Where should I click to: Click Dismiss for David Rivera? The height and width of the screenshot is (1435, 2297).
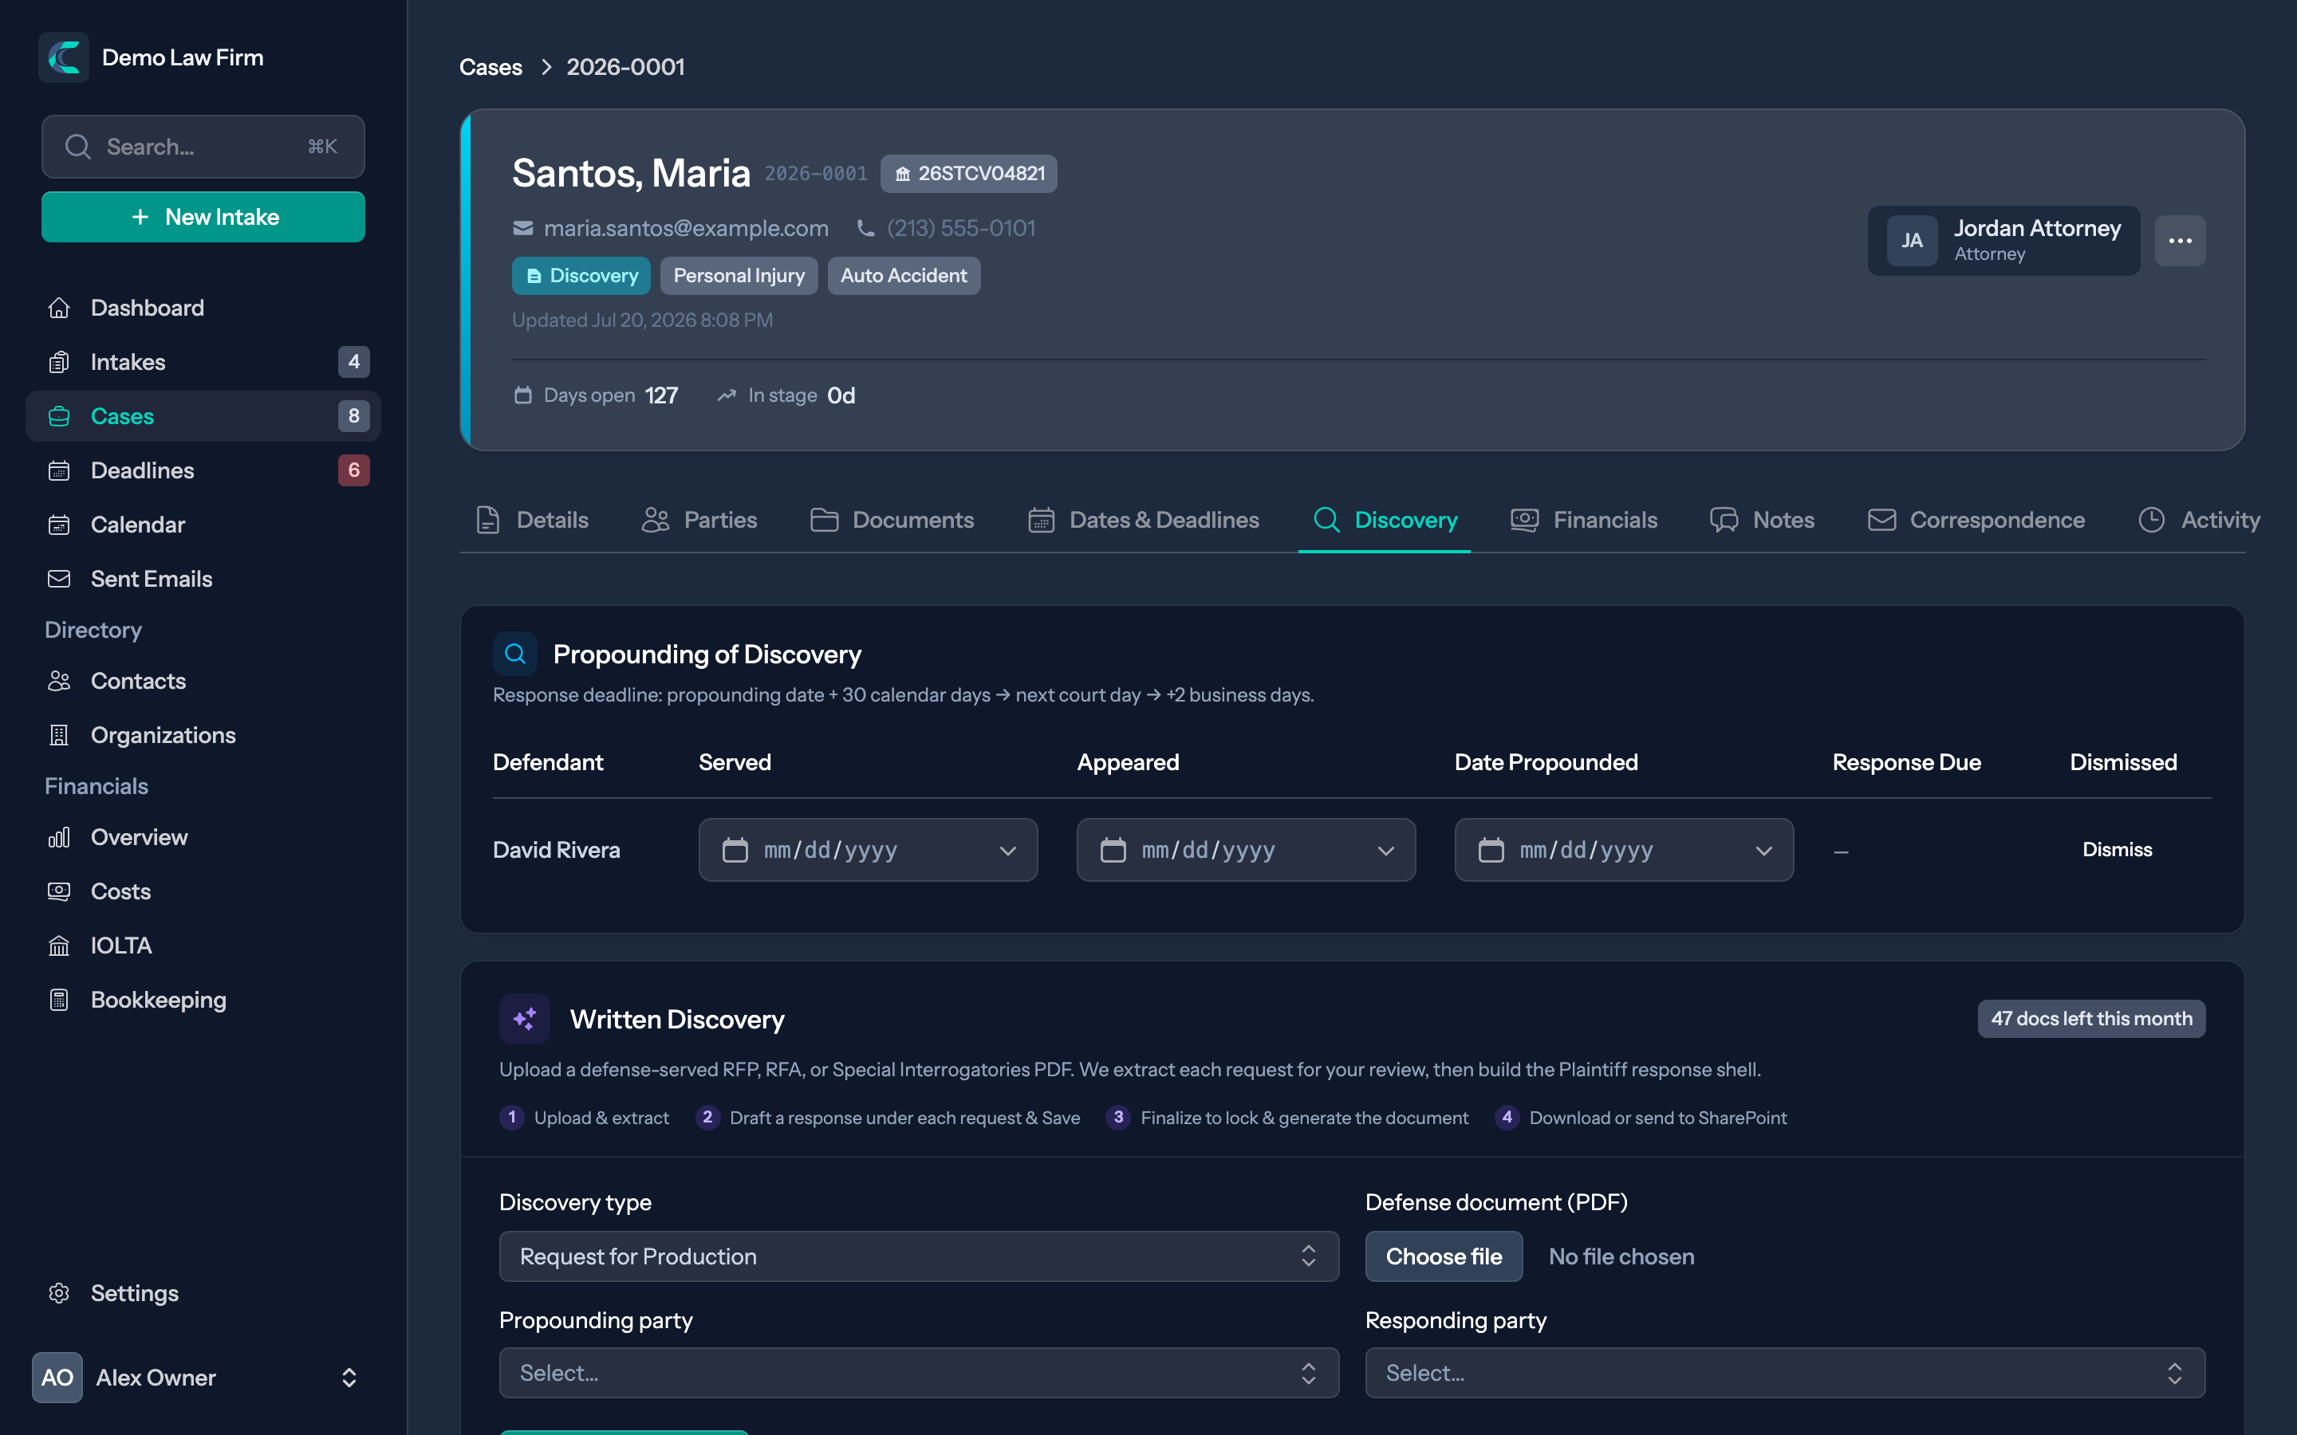tap(2117, 849)
